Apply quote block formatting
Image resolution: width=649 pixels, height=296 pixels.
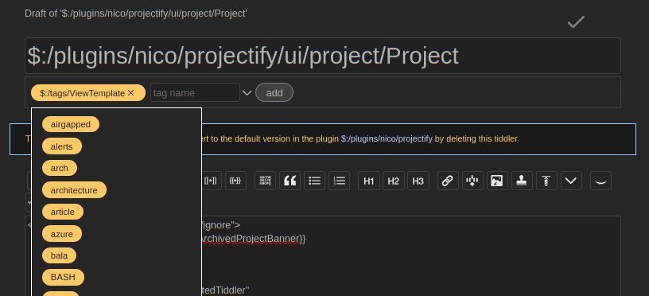point(290,181)
